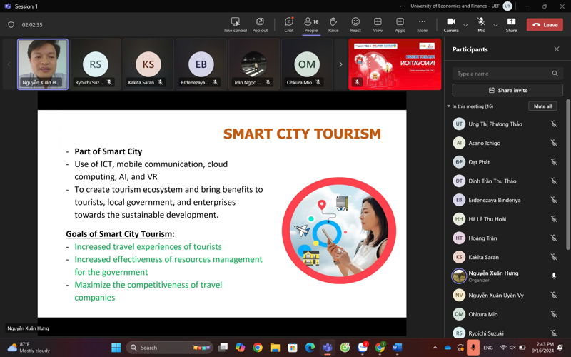
Task: Toggle the Camera on or off
Action: 451,24
